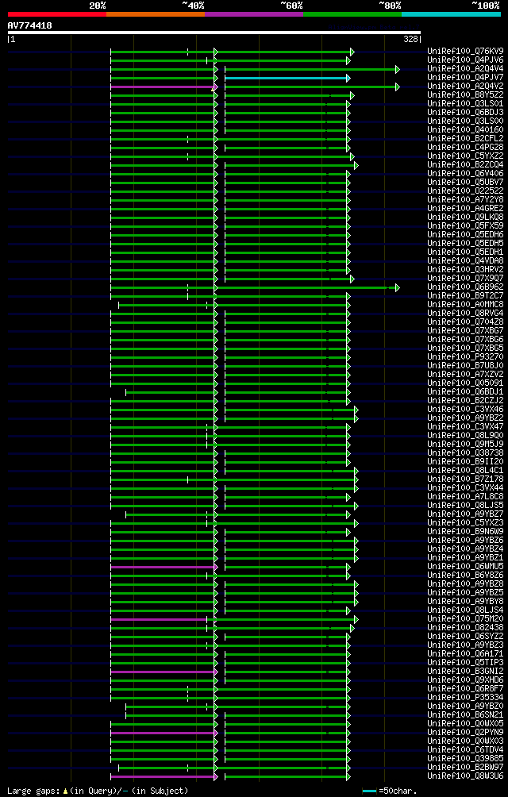Image resolution: width=508 pixels, height=797 pixels.
Task: Click the UniRef100_C5YXZ2 label
Action: pos(465,156)
